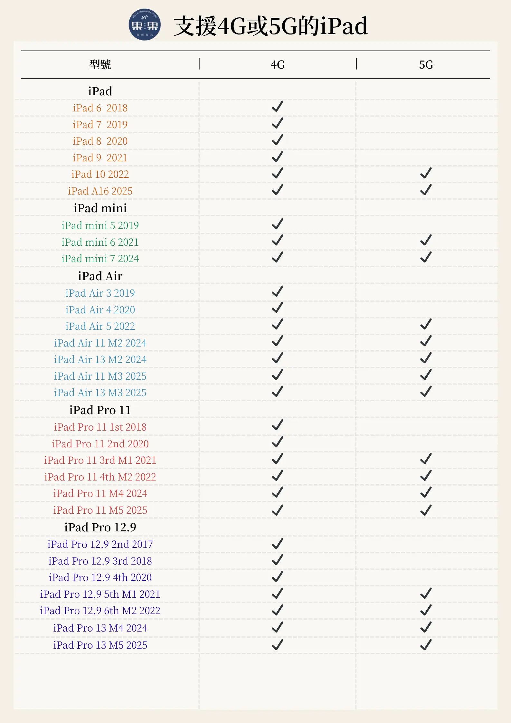Viewport: 511px width, 723px height.
Task: Click the iPad Pro 11 M4 2024 label
Action: [x=100, y=493]
